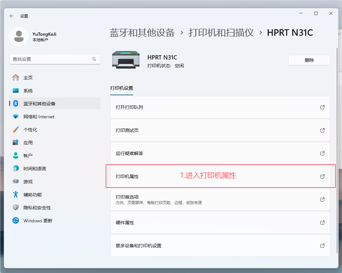Click the search magnifier icon

click(x=94, y=59)
